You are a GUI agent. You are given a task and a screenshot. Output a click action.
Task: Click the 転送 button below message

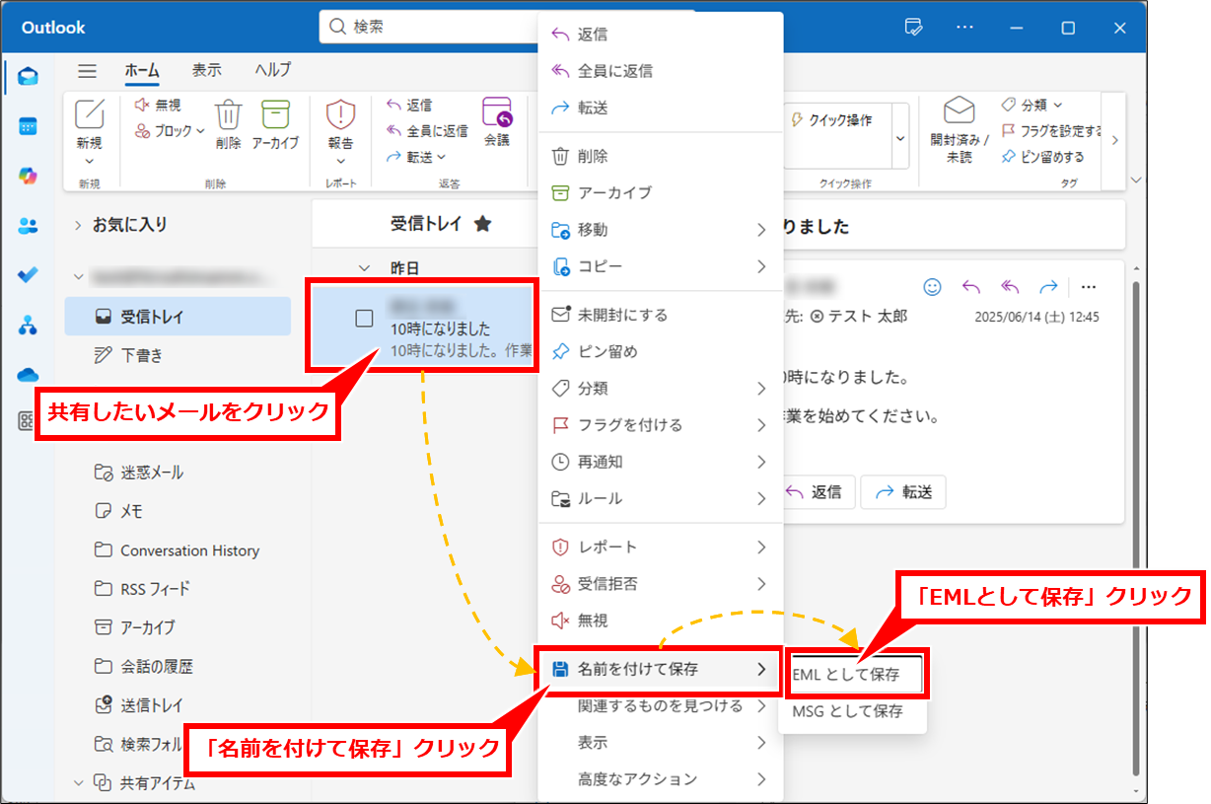coord(903,491)
